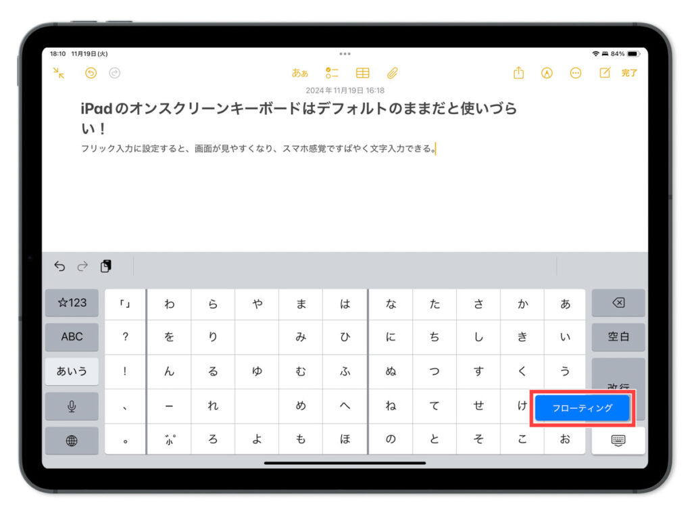Tap the note date '2024年11月19日 16:18'

[345, 91]
